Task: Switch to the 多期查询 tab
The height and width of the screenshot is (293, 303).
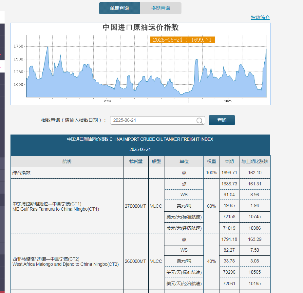Action: coord(161,8)
